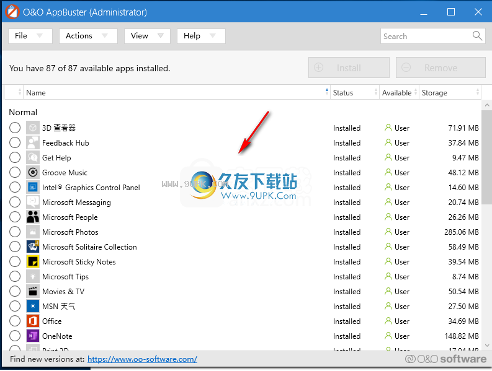Click the Microsoft Tips app icon
The width and height of the screenshot is (492, 371).
click(x=33, y=276)
